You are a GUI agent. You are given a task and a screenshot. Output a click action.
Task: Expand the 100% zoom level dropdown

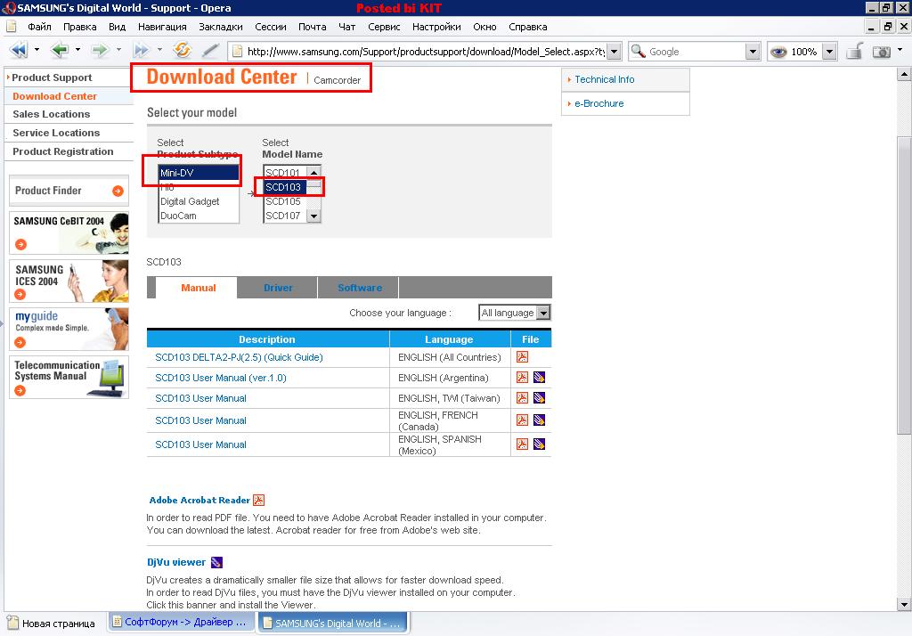click(830, 51)
